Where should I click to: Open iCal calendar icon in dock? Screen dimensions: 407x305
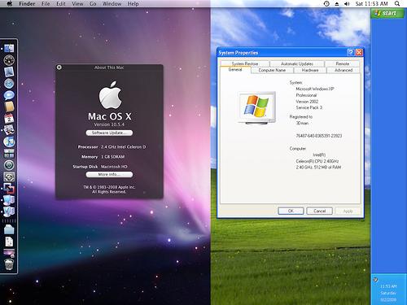(9, 119)
